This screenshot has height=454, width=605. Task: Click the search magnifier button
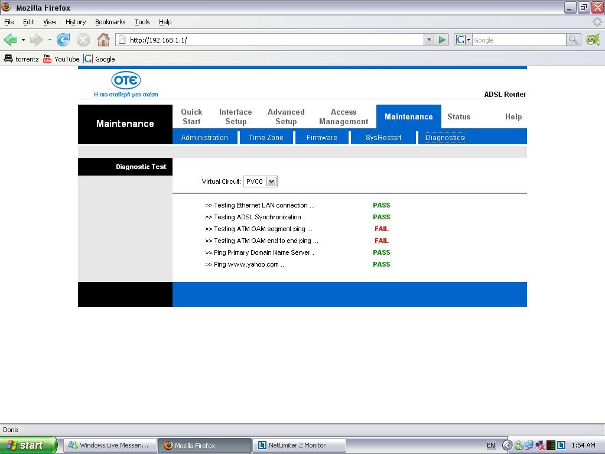click(x=573, y=40)
